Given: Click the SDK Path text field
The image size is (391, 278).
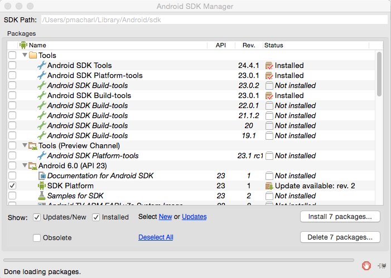Looking at the screenshot, I should (x=214, y=20).
